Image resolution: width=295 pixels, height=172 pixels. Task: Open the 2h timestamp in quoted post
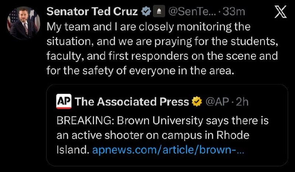(242, 102)
